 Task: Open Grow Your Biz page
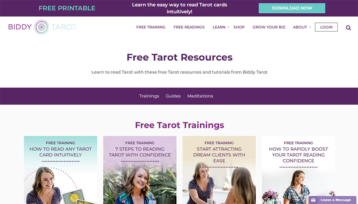pyautogui.click(x=269, y=27)
